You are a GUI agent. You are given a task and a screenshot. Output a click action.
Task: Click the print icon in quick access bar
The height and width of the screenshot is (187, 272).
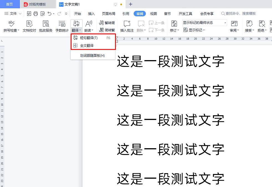pyautogui.click(x=35, y=13)
